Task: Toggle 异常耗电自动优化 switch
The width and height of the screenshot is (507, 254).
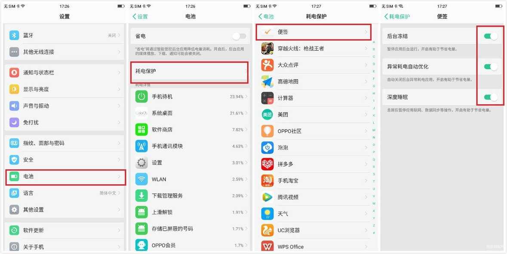Action: click(x=491, y=67)
